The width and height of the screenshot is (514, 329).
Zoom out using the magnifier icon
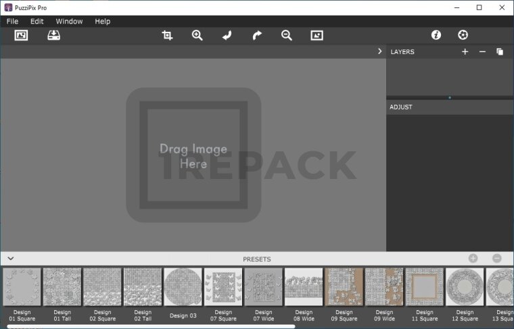click(287, 35)
